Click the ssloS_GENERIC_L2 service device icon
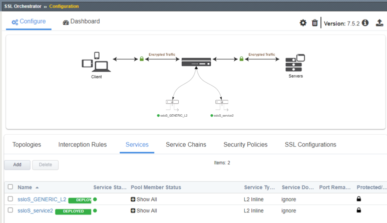Viewport: 387px width, 223px height. (x=172, y=105)
